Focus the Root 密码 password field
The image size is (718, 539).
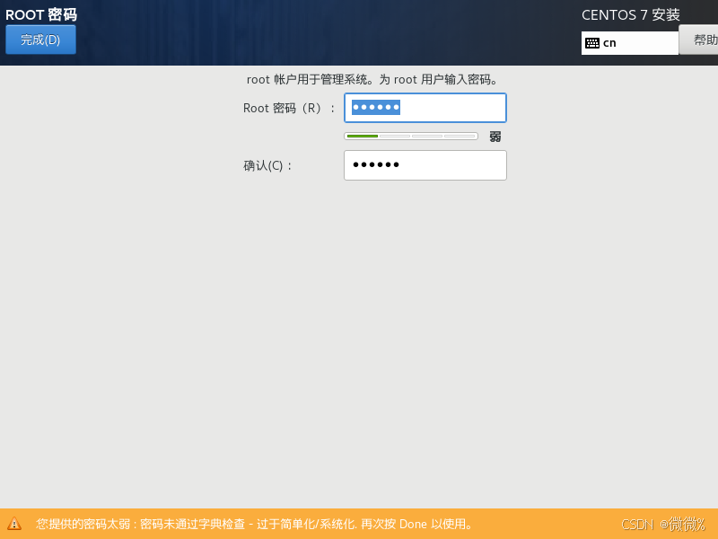(x=425, y=108)
